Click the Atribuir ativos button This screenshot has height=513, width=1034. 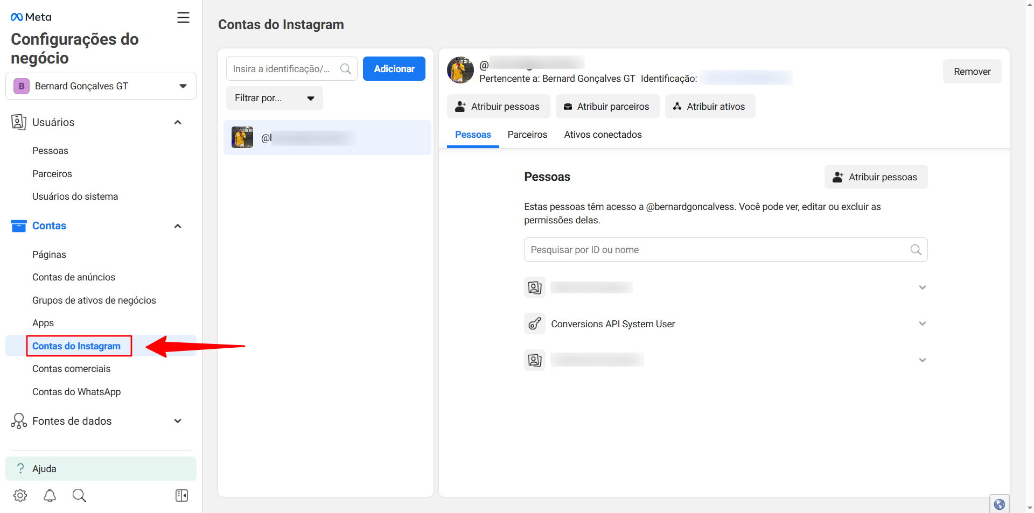click(710, 107)
